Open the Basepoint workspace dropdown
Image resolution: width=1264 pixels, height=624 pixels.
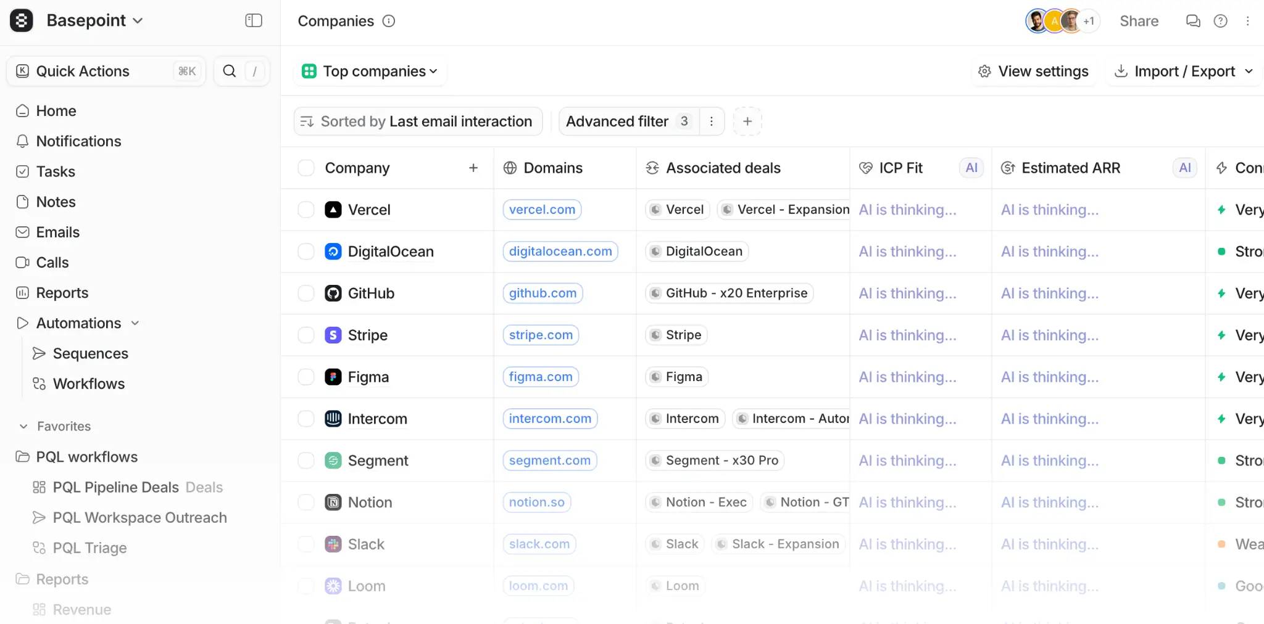[94, 20]
